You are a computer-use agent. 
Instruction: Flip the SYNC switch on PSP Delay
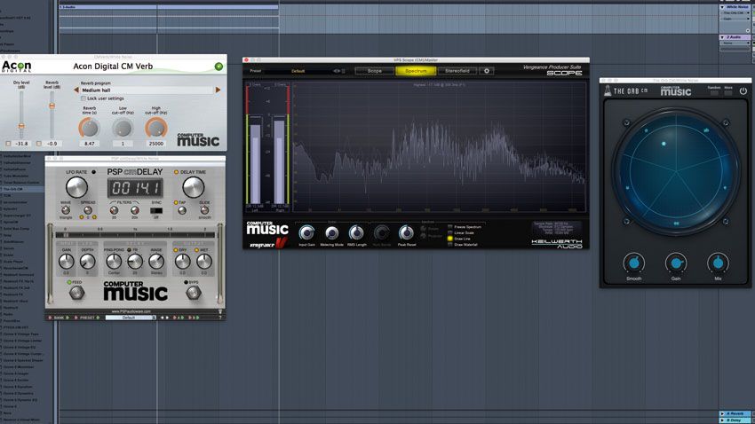(156, 210)
